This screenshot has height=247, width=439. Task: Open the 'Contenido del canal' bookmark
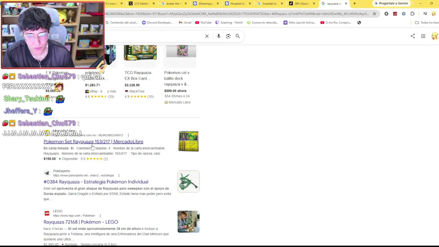click(x=121, y=23)
